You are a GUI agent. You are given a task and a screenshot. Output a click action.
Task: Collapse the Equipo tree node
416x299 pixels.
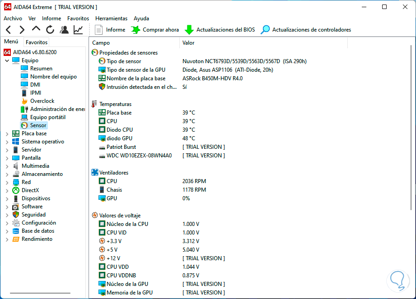click(x=7, y=60)
